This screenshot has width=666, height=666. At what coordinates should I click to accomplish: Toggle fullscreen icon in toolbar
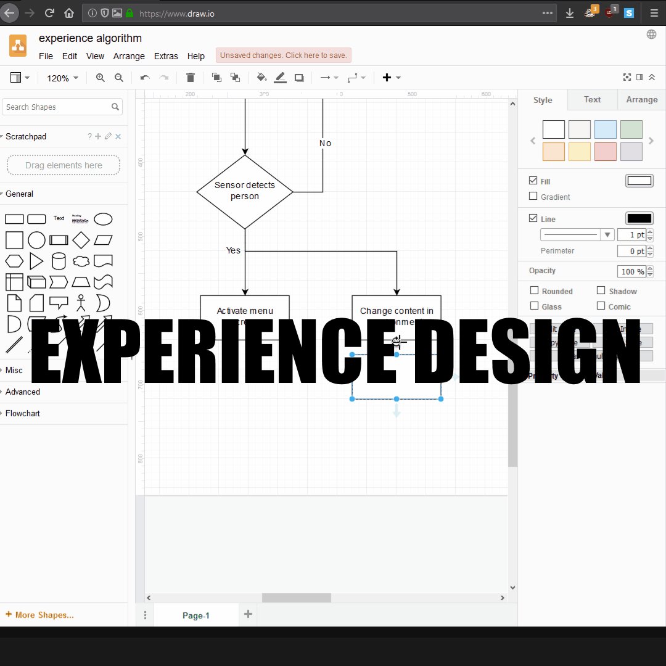(627, 77)
